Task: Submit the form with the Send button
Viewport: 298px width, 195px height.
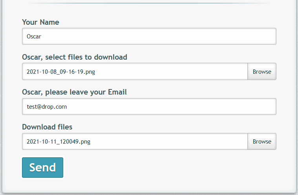Action: (x=42, y=168)
